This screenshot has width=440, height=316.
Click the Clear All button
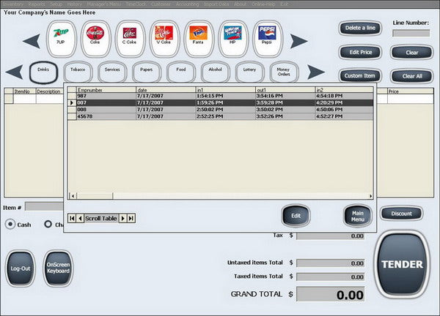411,76
